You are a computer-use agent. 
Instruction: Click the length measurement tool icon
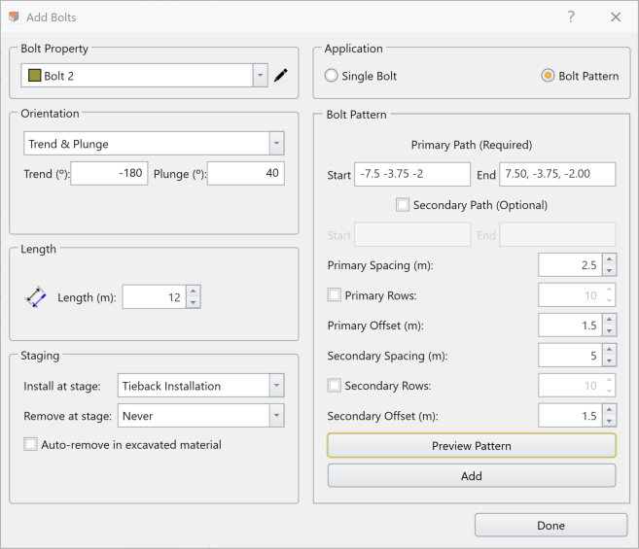click(35, 296)
